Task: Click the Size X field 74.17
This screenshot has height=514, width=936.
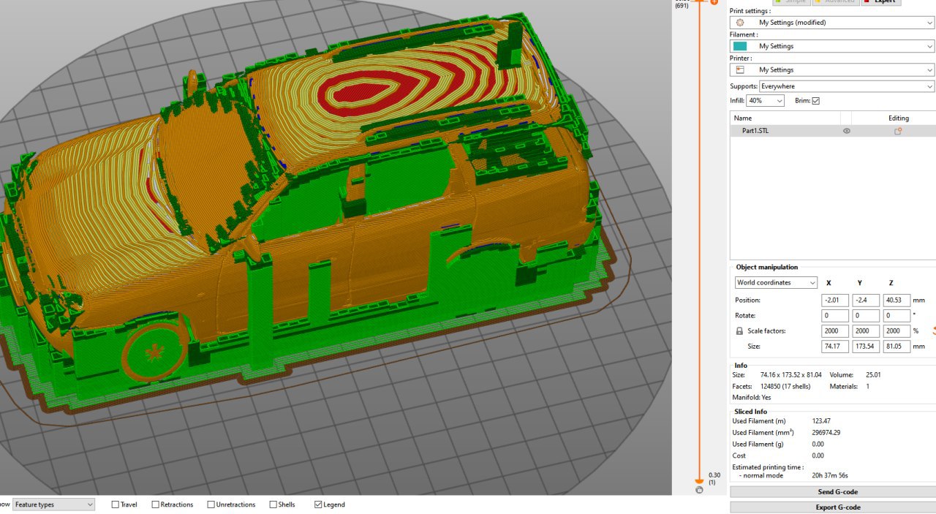Action: click(x=835, y=347)
